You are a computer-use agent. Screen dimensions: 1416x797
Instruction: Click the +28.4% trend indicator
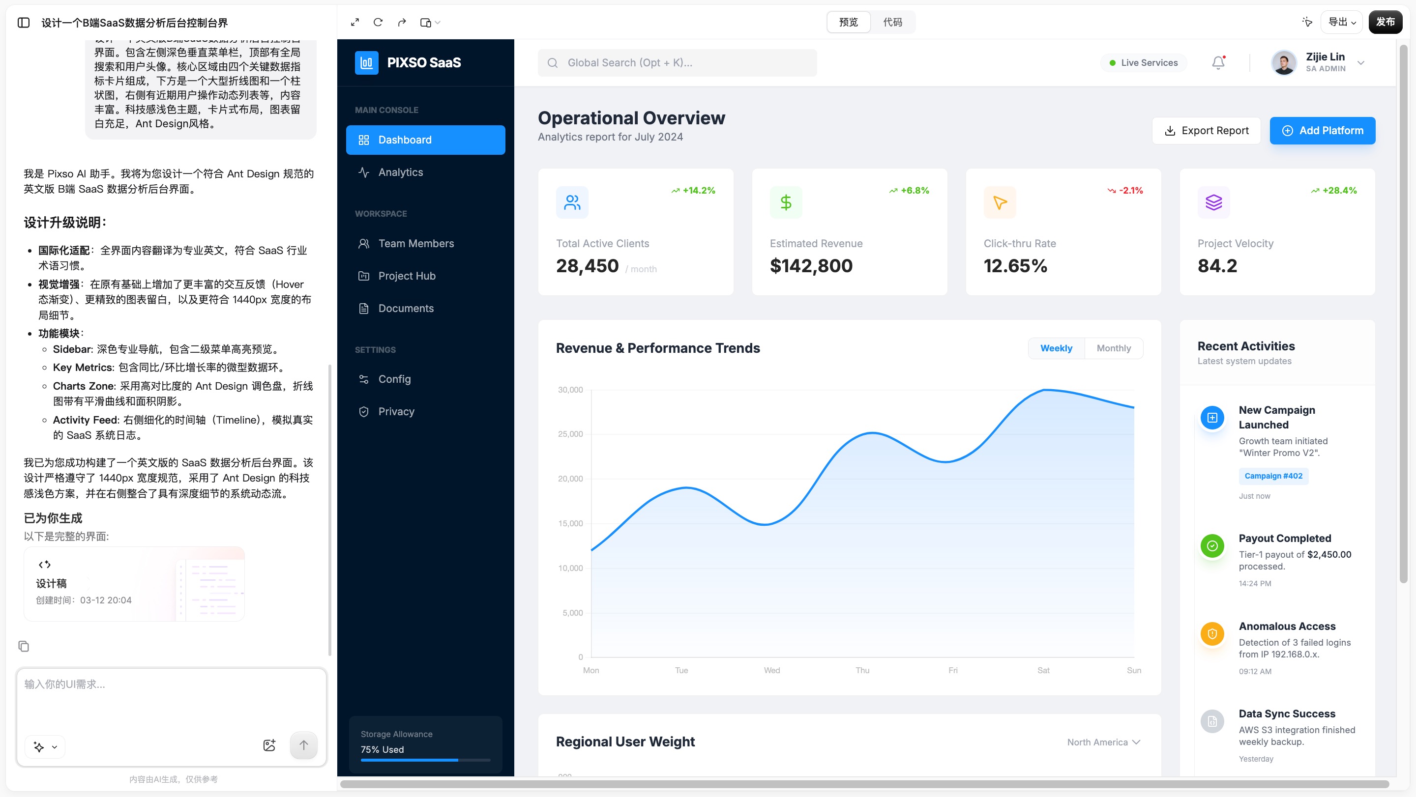point(1333,191)
